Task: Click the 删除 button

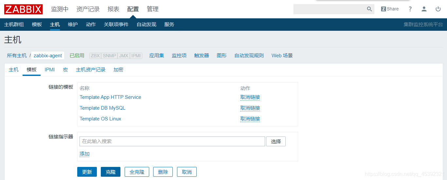Action: tap(163, 172)
